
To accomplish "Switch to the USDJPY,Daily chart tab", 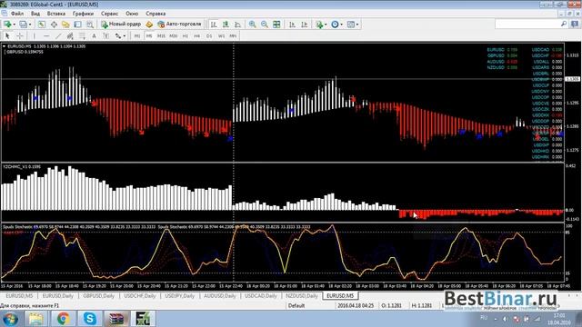I will pos(179,296).
